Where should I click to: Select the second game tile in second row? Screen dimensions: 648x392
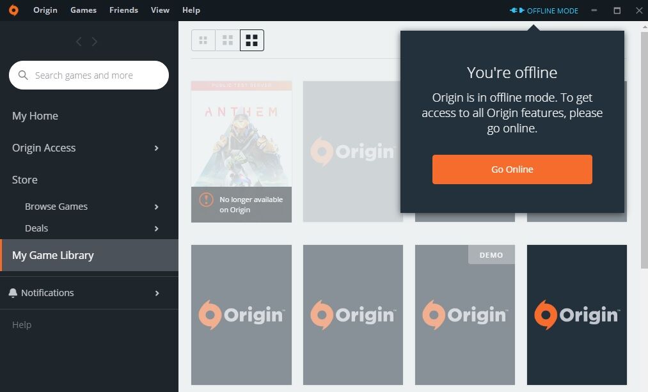(x=353, y=315)
